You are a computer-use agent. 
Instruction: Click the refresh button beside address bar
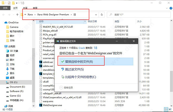102,14
